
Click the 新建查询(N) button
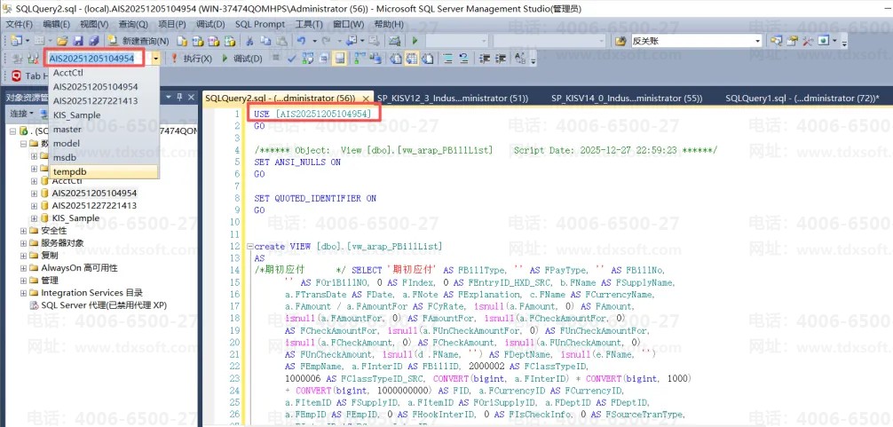point(140,41)
